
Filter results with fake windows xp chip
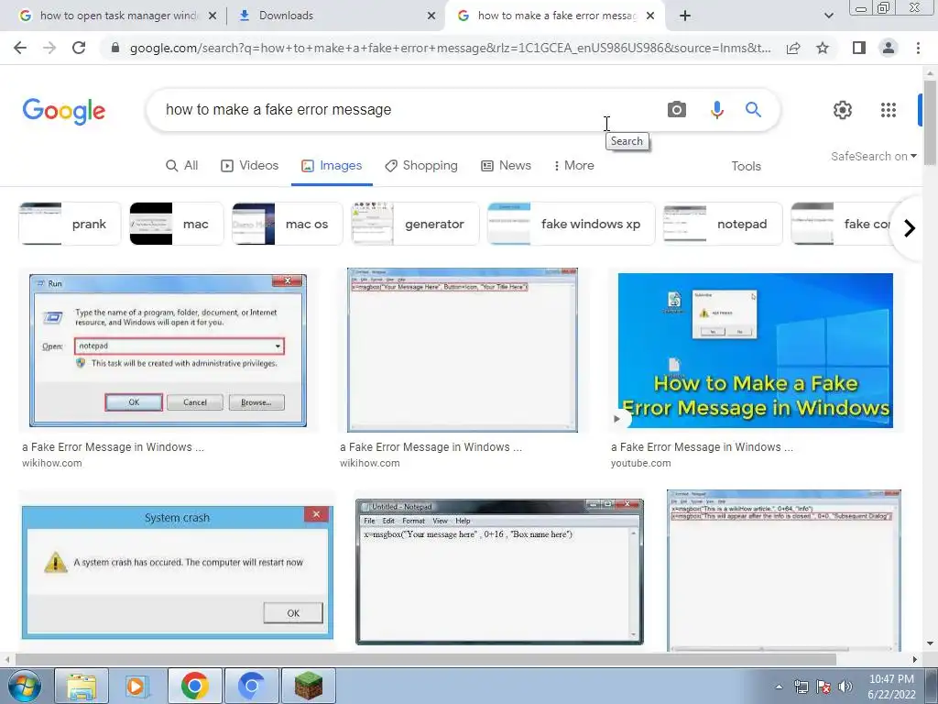(x=572, y=224)
